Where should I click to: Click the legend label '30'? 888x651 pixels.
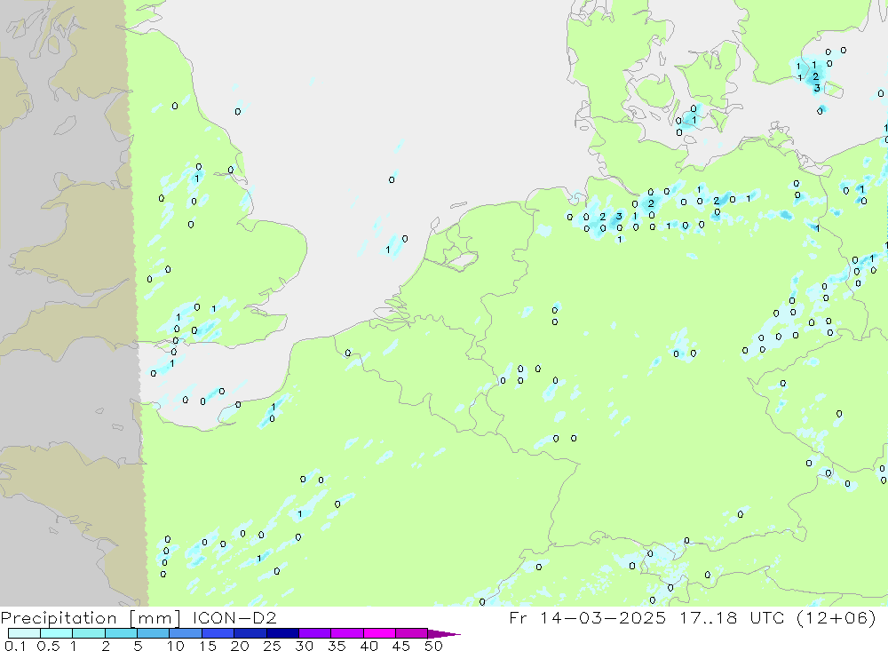pyautogui.click(x=305, y=646)
